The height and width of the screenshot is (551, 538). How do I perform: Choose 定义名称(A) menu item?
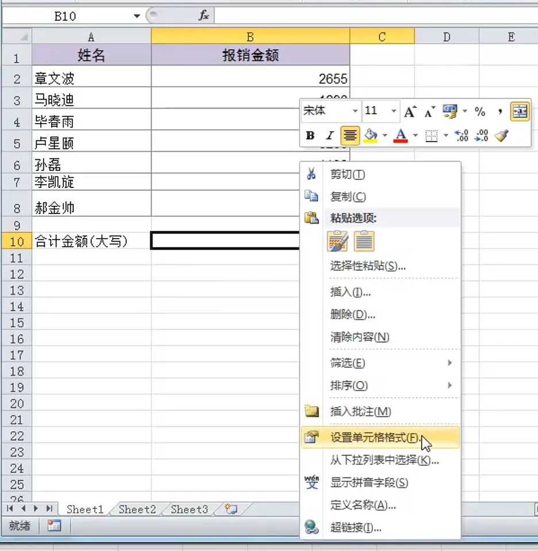pos(381,506)
